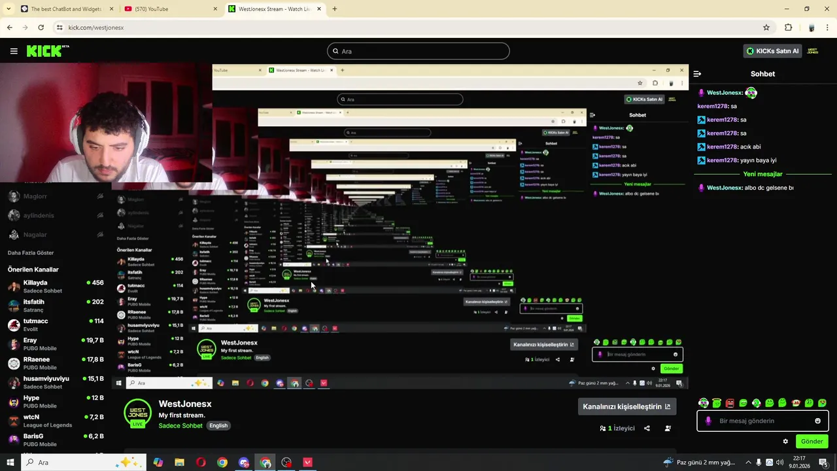Image resolution: width=837 pixels, height=471 pixels.
Task: Go back to the previous page
Action: (10, 27)
